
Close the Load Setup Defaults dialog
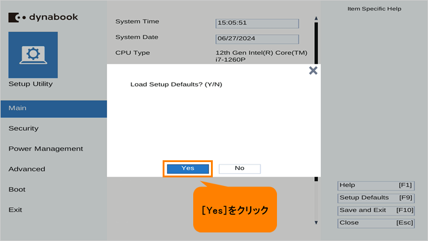(313, 71)
